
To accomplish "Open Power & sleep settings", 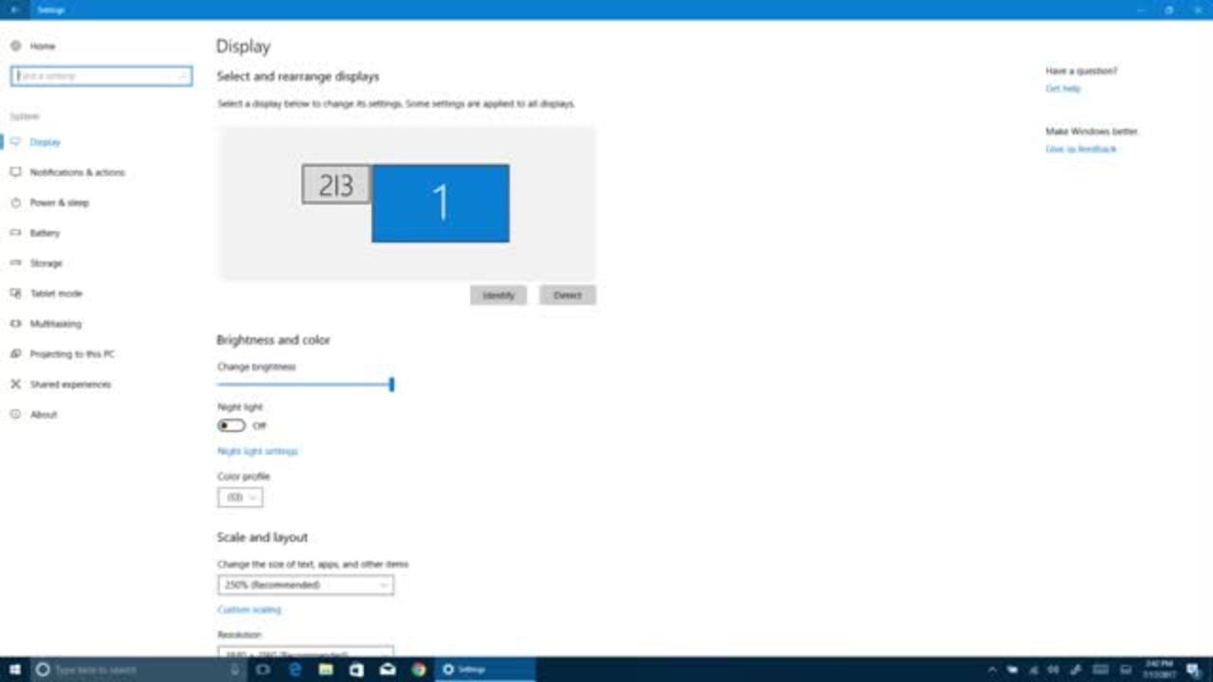I will (x=59, y=203).
